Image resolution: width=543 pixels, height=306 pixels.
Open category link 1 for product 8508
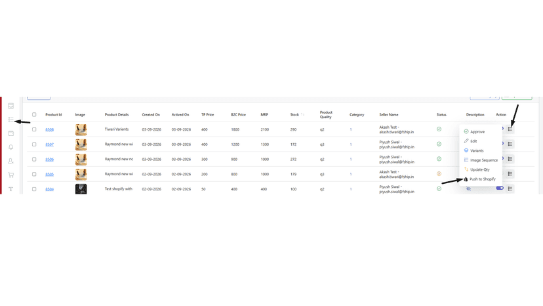[x=351, y=129]
